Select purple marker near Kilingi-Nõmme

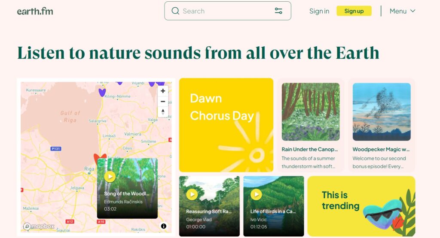point(102,92)
